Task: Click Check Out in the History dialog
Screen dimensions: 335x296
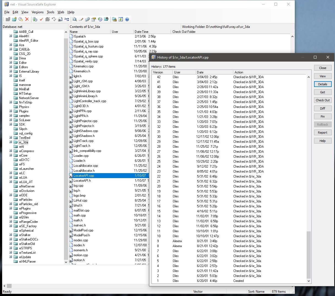Action: click(323, 100)
